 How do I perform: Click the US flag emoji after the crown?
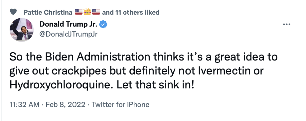pyautogui.click(x=96, y=12)
